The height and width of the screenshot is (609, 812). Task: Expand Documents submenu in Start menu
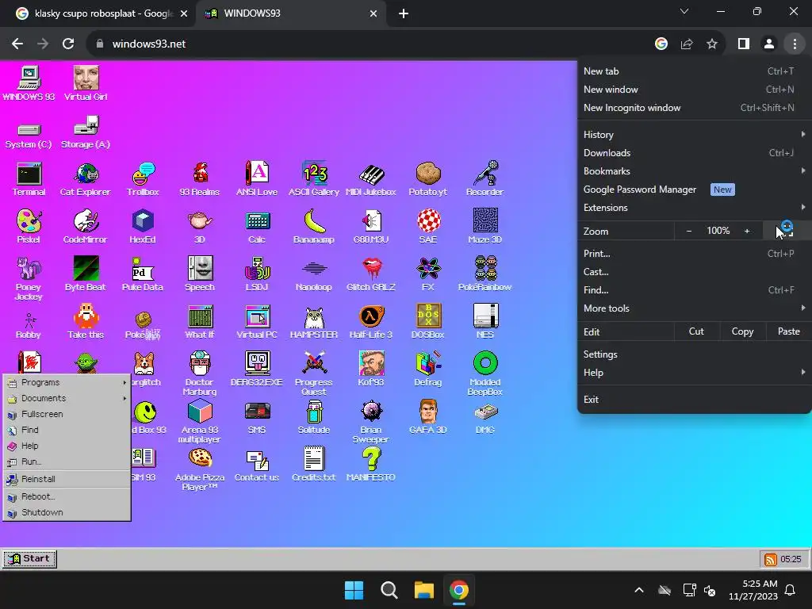pos(67,398)
